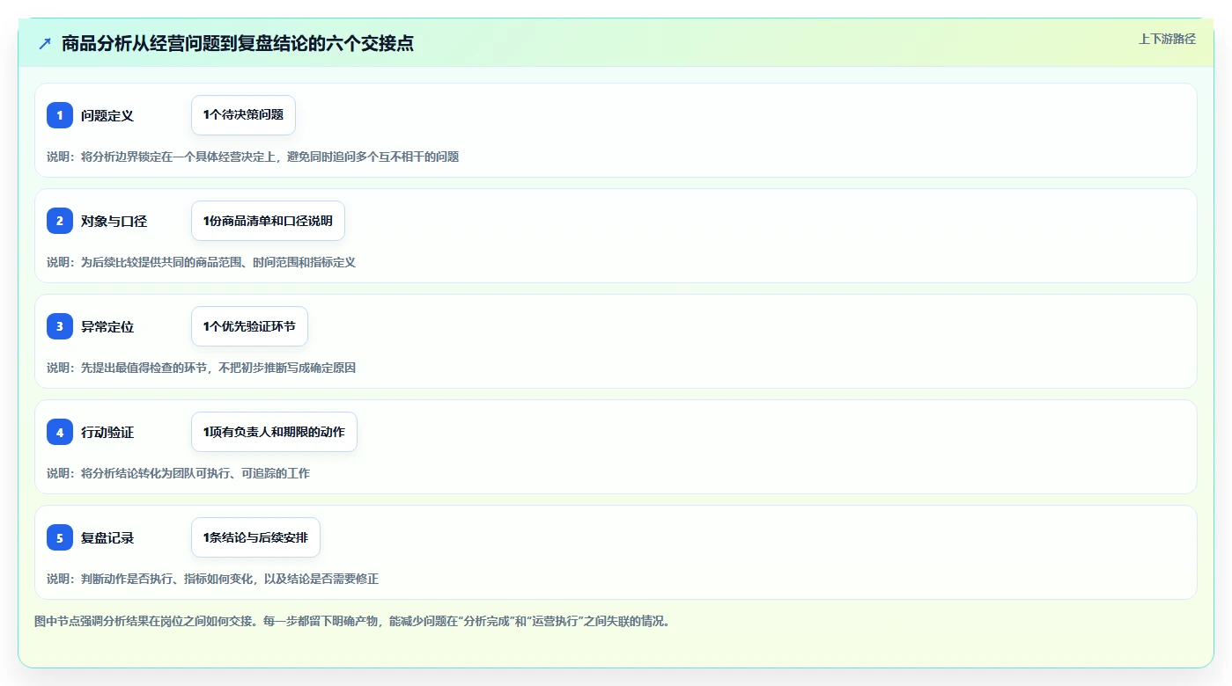Click the '异常定位' step name
Viewport: 1232px width, 686px height.
[x=107, y=326]
